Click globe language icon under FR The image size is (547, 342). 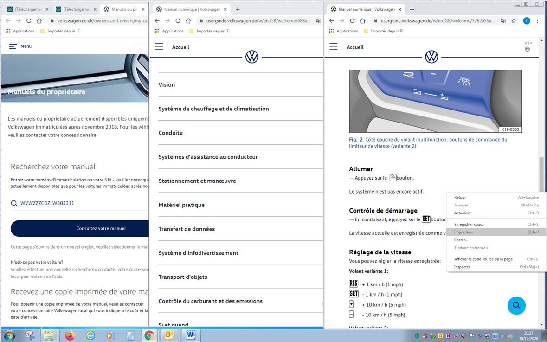528,49
